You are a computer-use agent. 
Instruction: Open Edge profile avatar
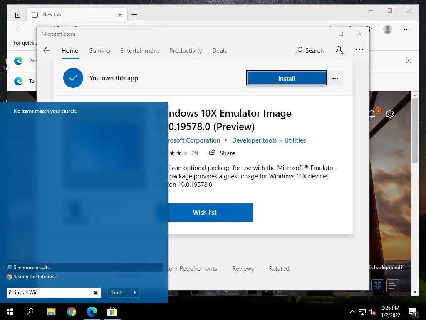[388, 29]
